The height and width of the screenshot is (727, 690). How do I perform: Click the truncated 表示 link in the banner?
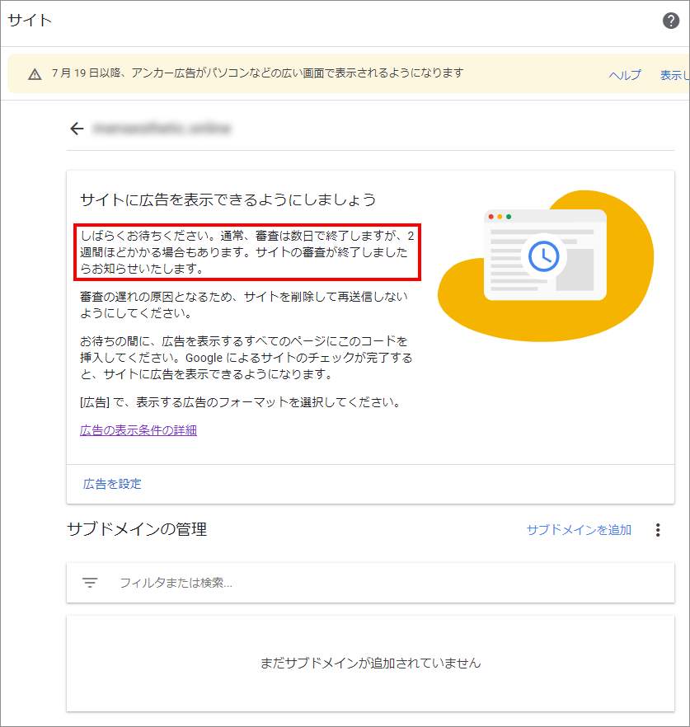pos(674,75)
